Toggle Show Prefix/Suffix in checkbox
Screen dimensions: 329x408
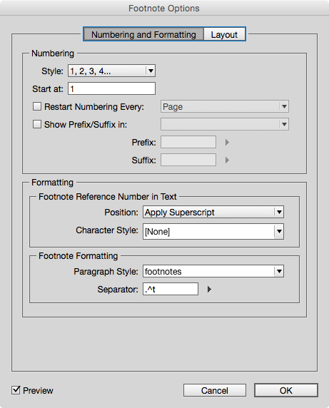tap(37, 124)
